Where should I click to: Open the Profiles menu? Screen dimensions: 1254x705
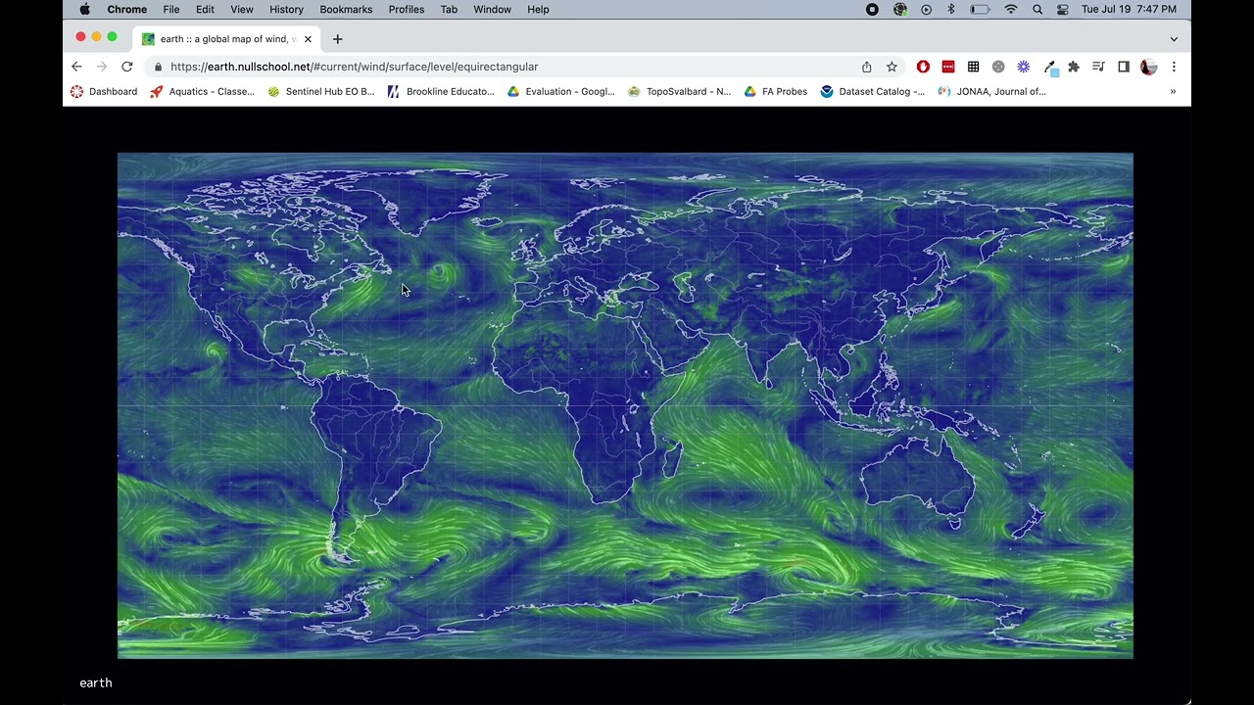tap(407, 9)
